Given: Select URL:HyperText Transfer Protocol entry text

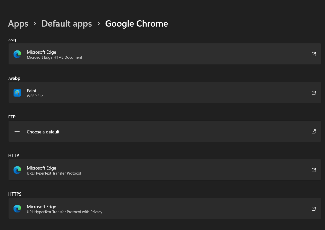Looking at the screenshot, I should point(54,173).
